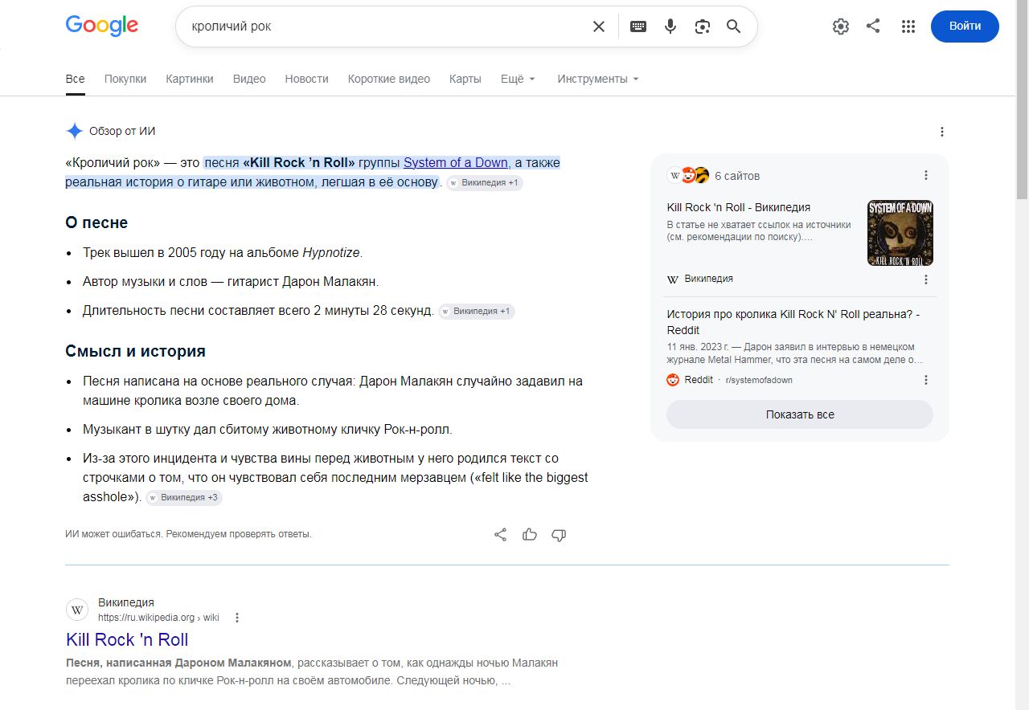Share the AI overview

(500, 535)
